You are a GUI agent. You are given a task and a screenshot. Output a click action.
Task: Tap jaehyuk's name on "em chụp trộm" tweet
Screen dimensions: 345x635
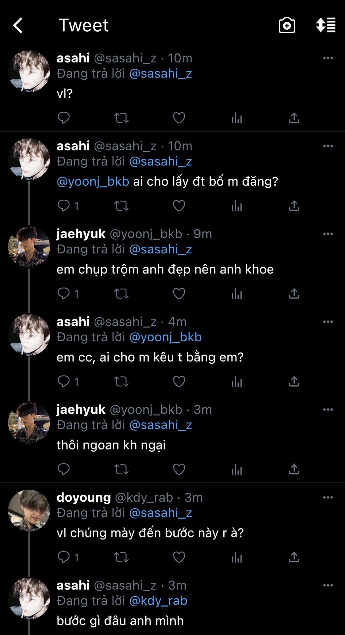pyautogui.click(x=81, y=234)
